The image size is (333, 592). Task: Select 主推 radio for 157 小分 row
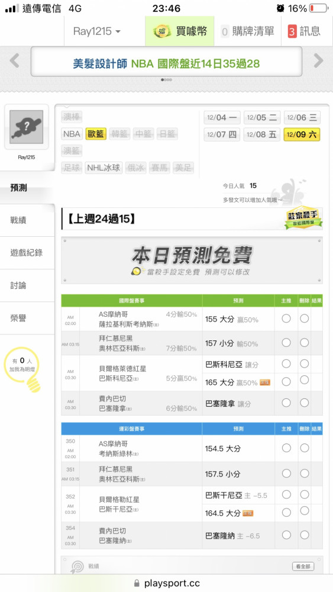286,342
